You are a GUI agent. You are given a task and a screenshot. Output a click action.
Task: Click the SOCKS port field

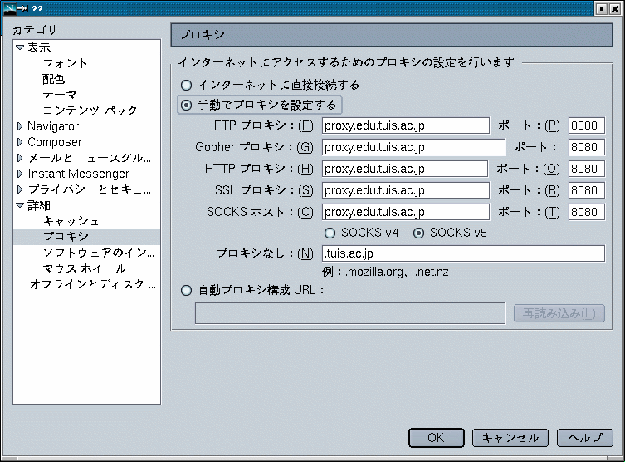click(587, 212)
